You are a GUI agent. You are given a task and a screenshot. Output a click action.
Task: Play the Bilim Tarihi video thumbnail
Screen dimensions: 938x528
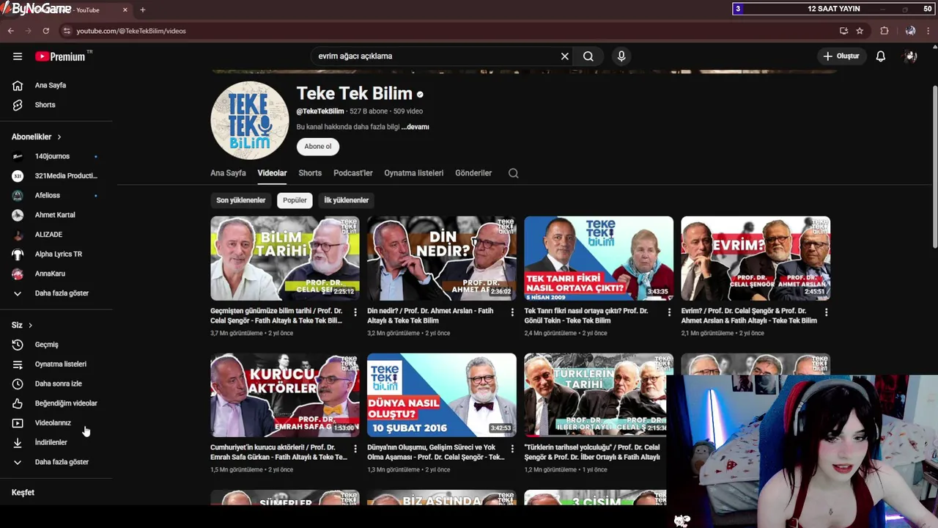pos(285,258)
